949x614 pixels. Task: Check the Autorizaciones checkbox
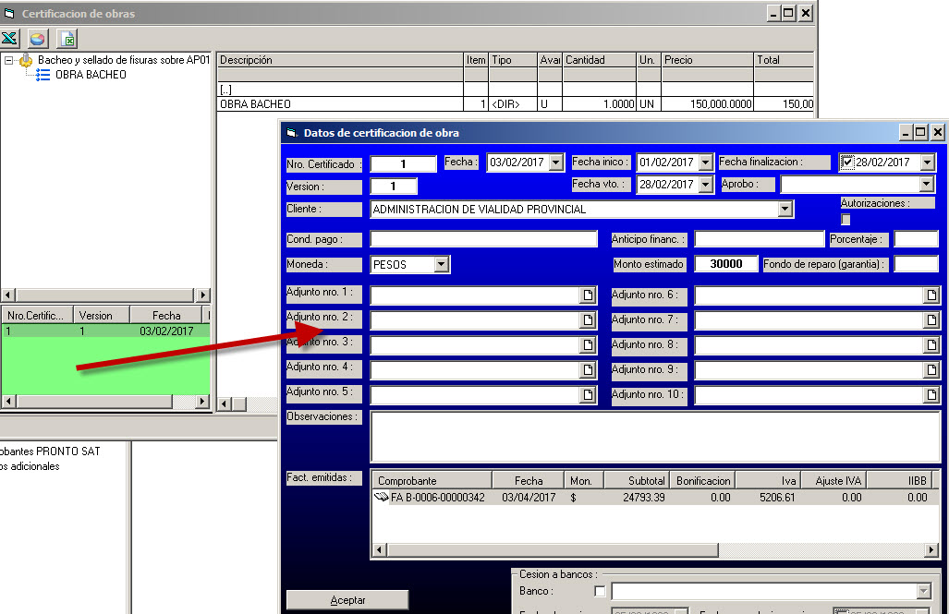(846, 220)
